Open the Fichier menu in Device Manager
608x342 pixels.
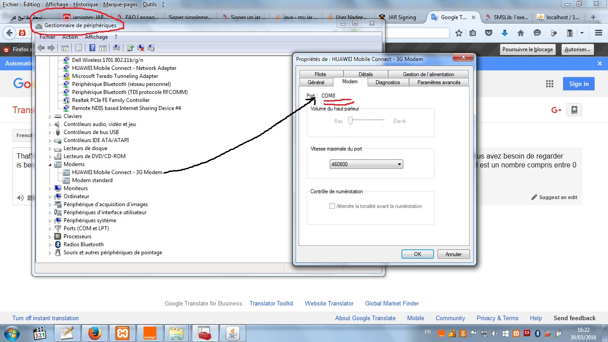point(48,37)
